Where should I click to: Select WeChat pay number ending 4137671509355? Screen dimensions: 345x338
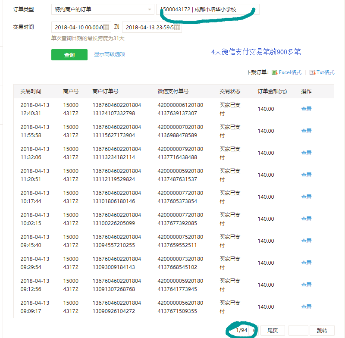point(180,307)
